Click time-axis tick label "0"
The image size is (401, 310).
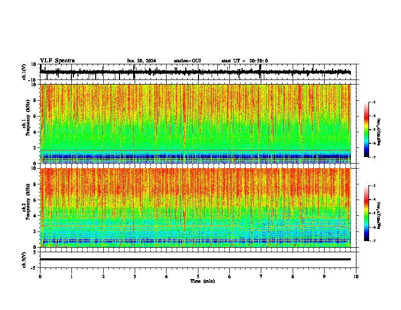click(x=40, y=277)
